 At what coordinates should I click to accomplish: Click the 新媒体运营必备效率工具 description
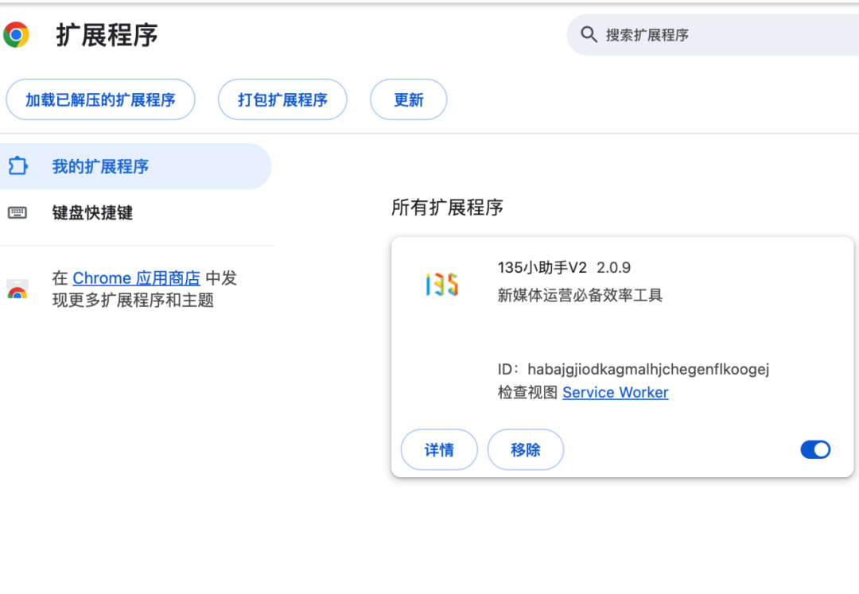click(x=580, y=296)
